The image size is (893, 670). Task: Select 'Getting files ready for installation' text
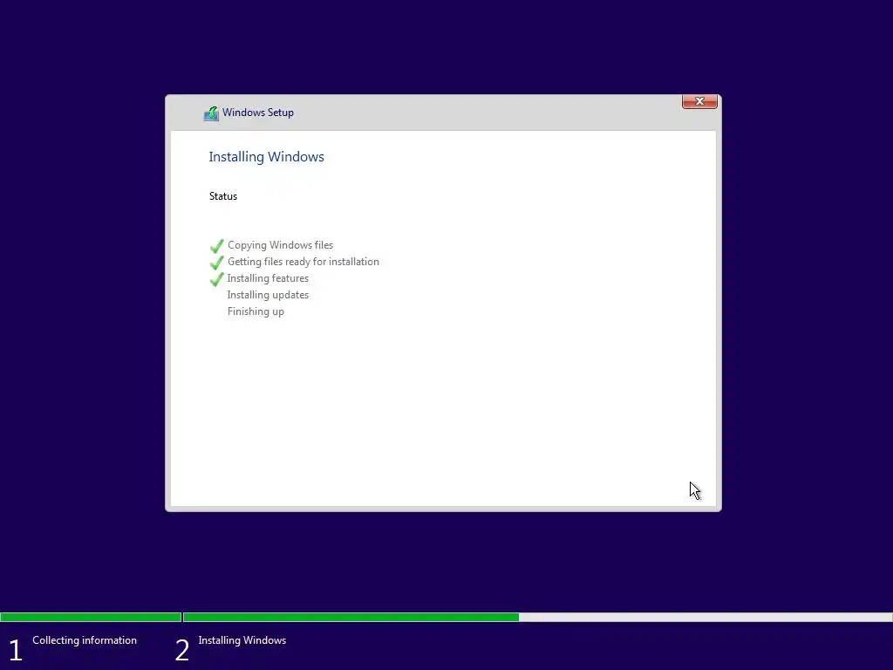pyautogui.click(x=303, y=262)
